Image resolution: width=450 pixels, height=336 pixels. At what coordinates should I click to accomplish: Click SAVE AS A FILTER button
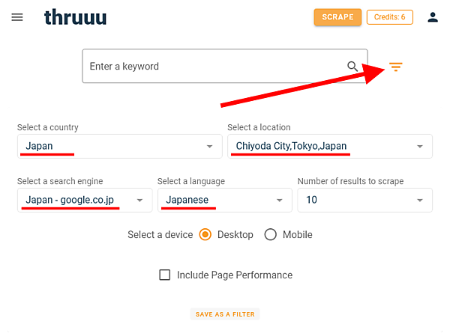pos(225,314)
